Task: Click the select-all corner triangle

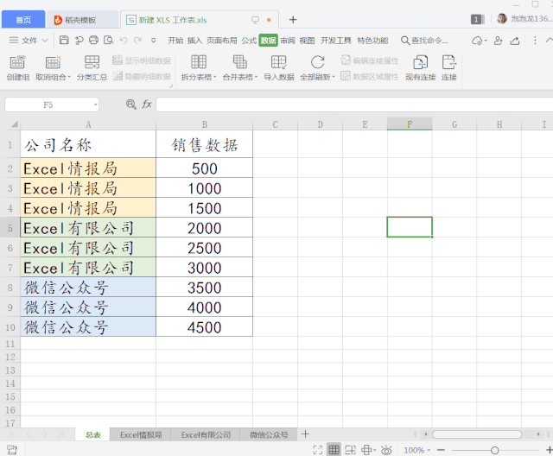Action: pos(14,124)
